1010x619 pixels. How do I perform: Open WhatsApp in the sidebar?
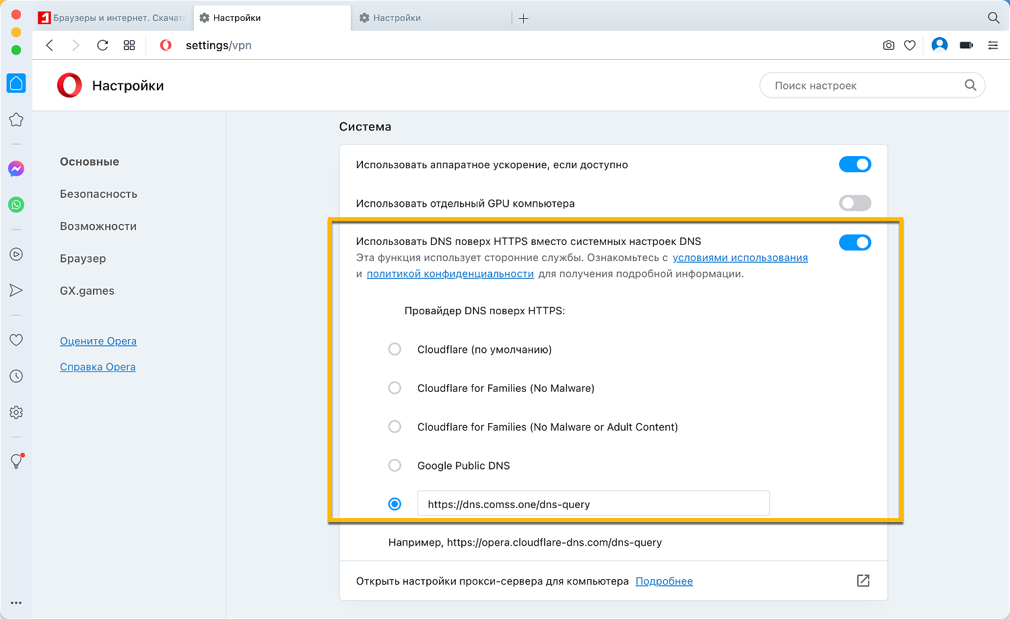tap(16, 205)
